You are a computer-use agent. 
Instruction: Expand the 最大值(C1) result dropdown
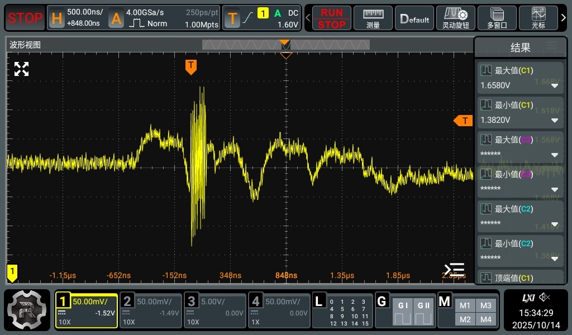tap(555, 86)
